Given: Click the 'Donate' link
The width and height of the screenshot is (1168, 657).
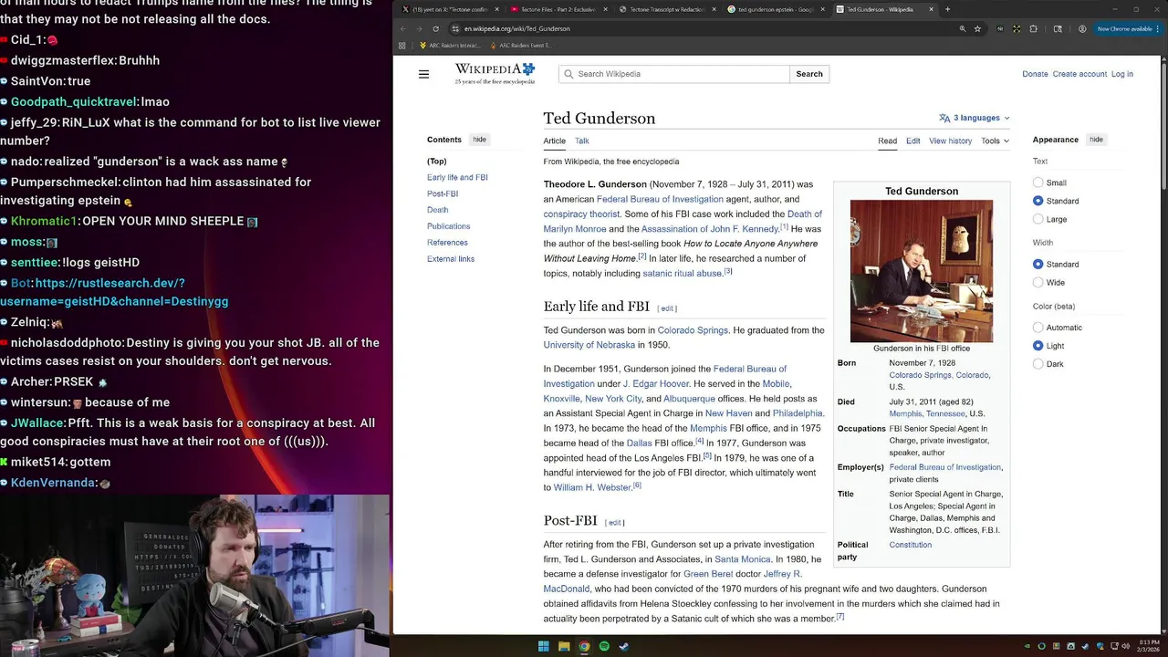Looking at the screenshot, I should [1035, 74].
